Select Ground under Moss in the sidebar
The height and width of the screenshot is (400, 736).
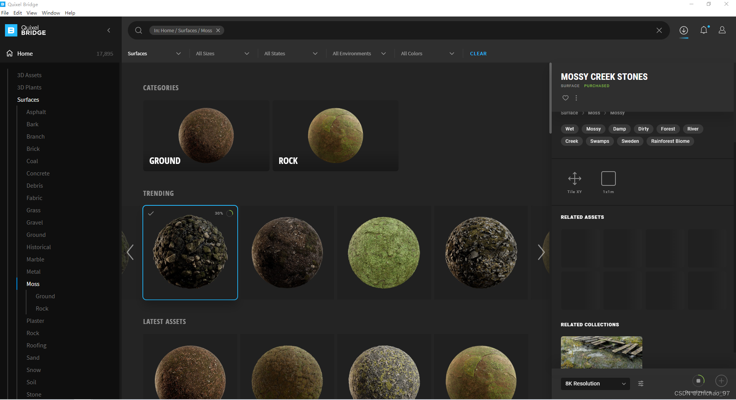(45, 296)
